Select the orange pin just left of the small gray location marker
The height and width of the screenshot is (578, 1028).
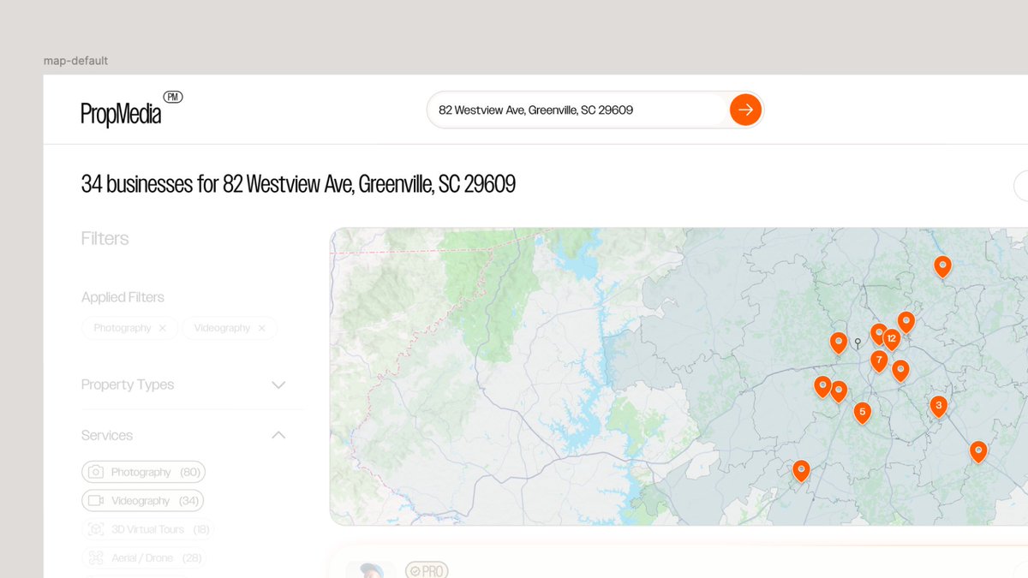pos(839,343)
